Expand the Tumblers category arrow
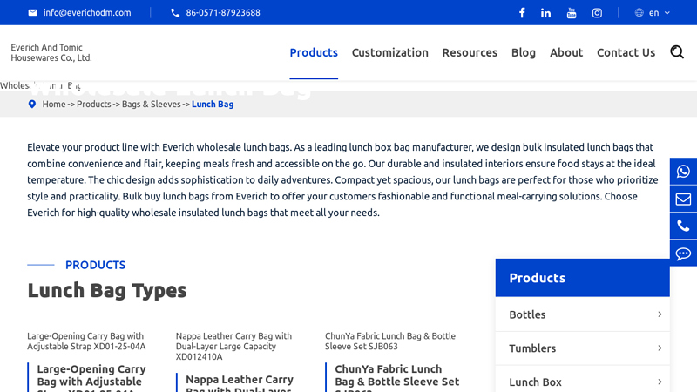697x392 pixels. 660,348
